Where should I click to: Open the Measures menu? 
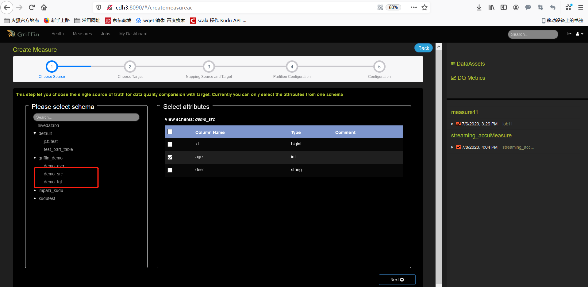click(82, 34)
